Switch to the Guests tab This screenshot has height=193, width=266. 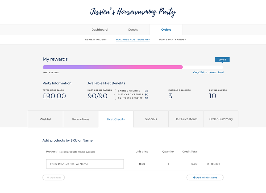(133, 30)
